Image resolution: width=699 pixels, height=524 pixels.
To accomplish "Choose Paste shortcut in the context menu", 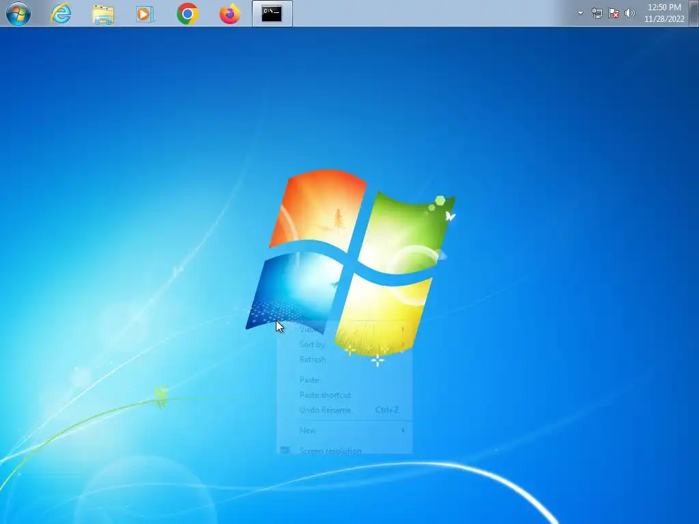I will point(344,395).
